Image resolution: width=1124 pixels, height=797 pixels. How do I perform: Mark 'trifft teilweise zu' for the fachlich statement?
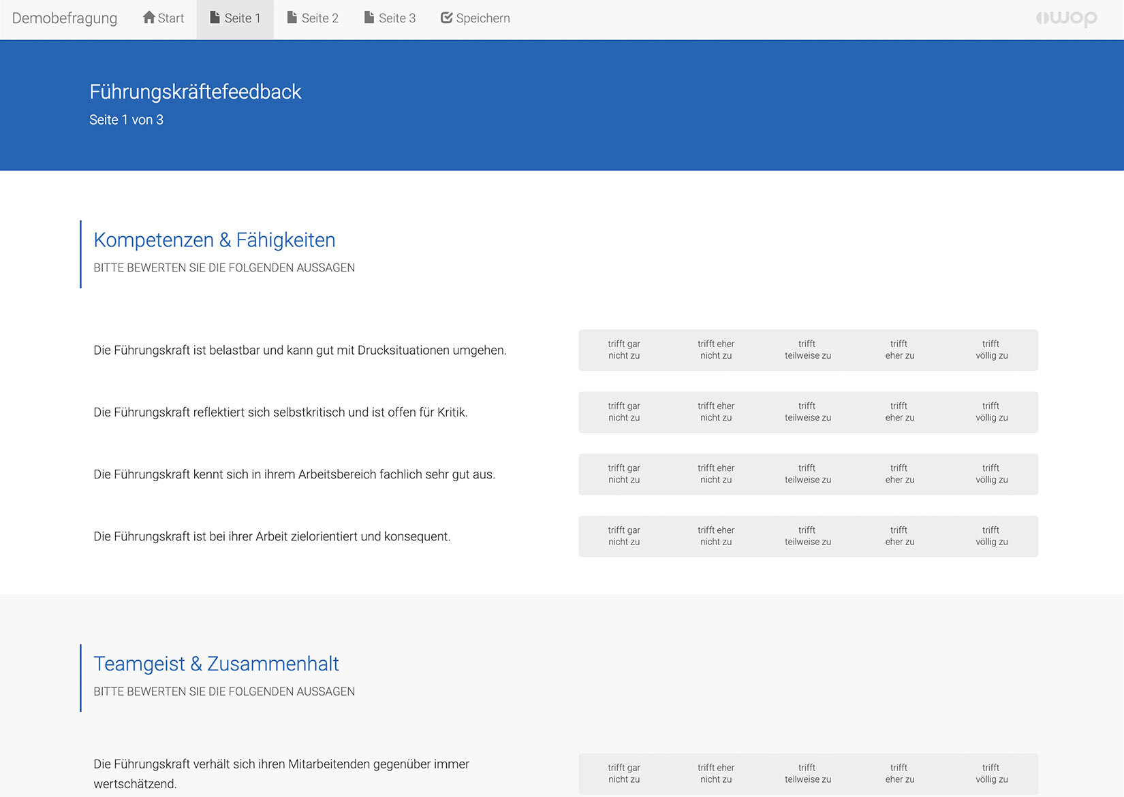coord(807,474)
